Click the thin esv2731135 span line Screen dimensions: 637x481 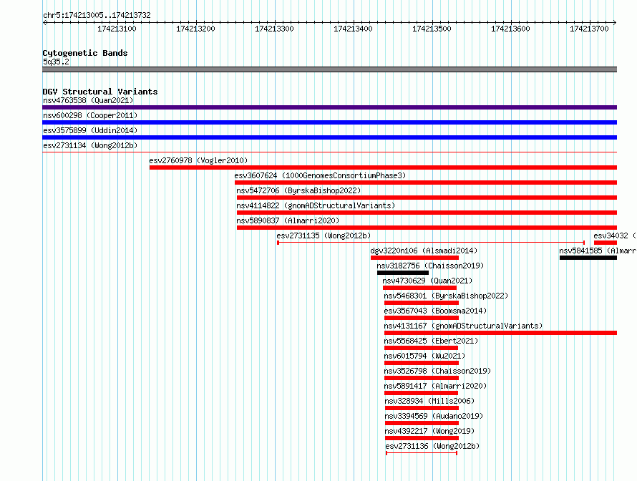click(x=431, y=243)
